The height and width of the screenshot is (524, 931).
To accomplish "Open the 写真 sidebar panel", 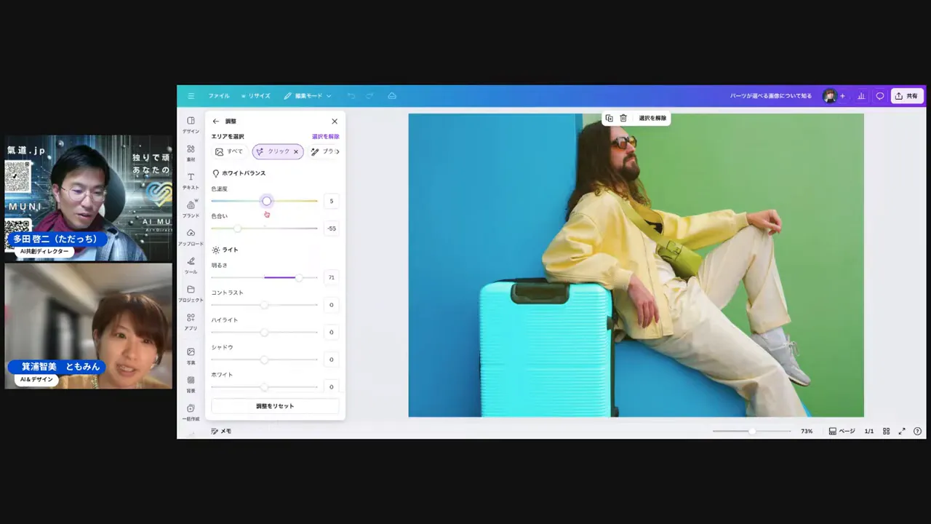I will pos(191,356).
